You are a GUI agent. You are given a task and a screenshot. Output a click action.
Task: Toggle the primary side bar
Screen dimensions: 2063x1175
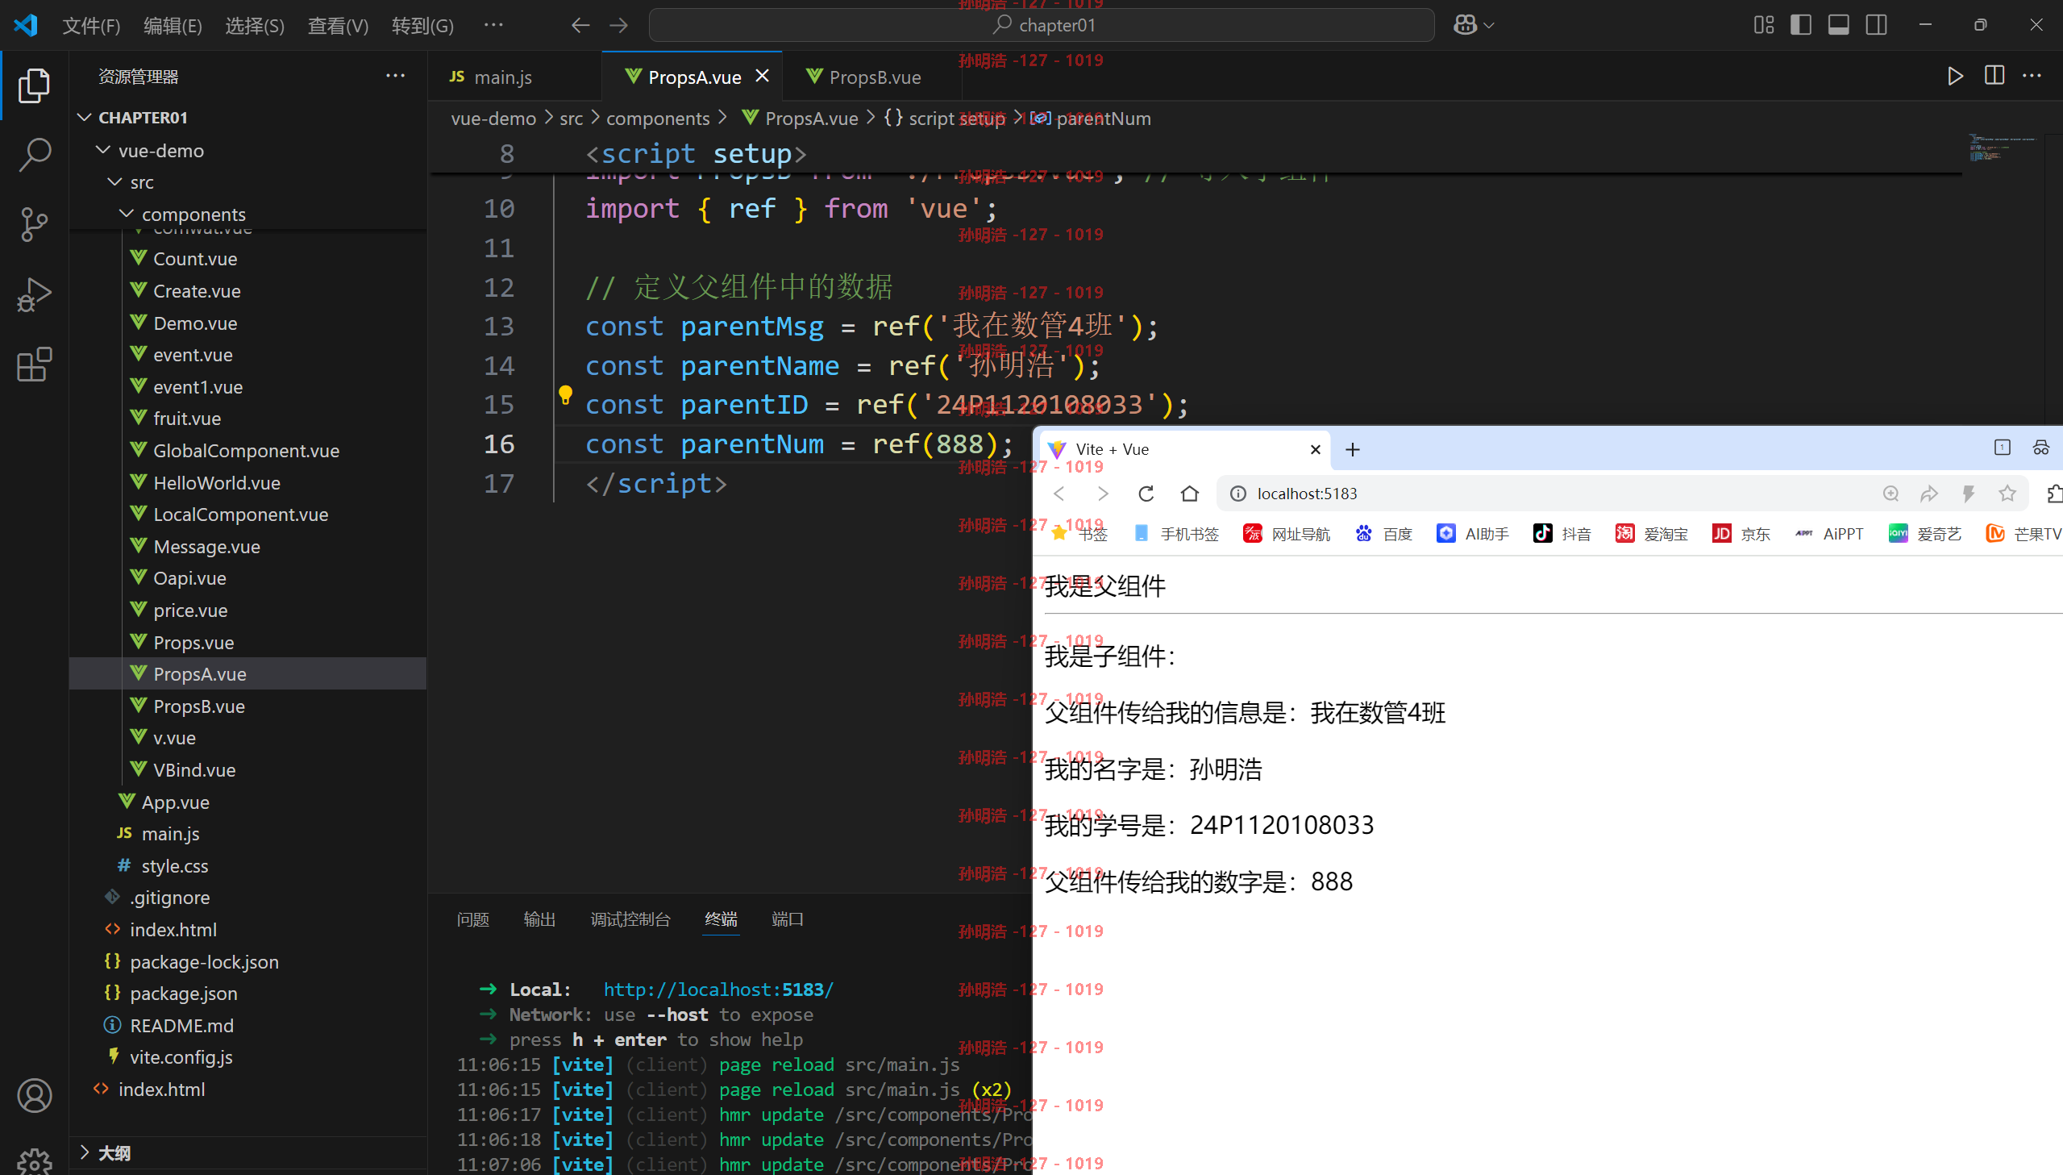click(1801, 26)
